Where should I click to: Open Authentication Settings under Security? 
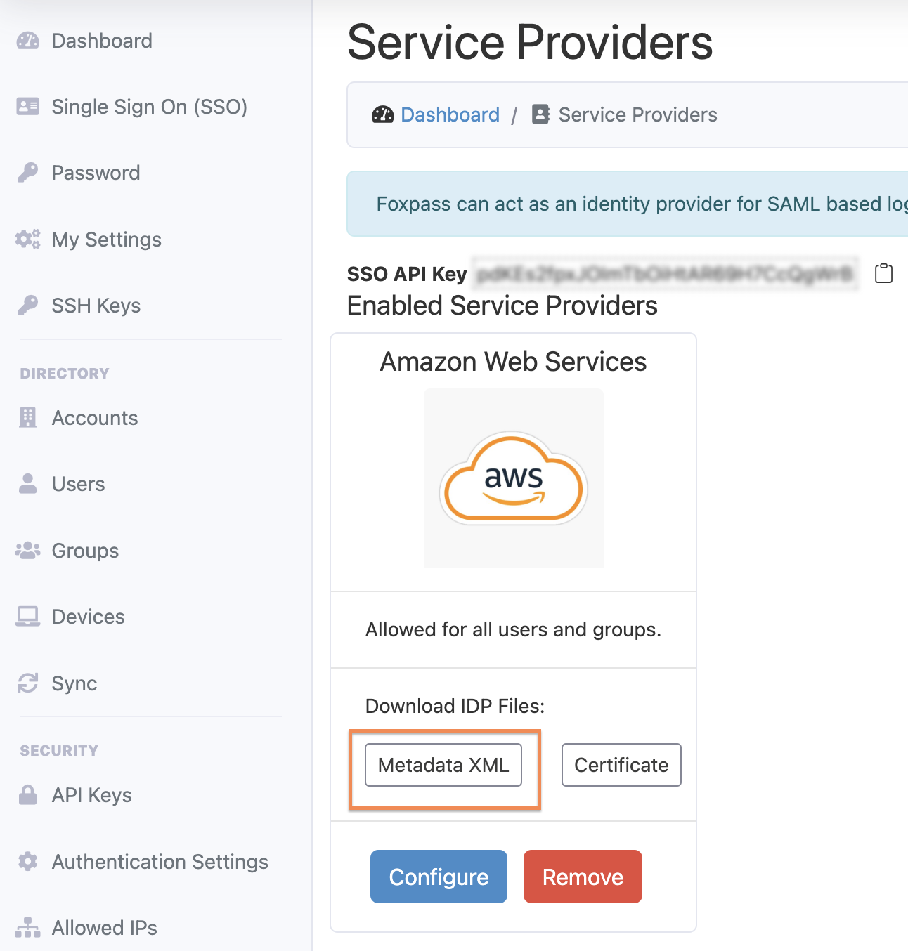coord(160,862)
